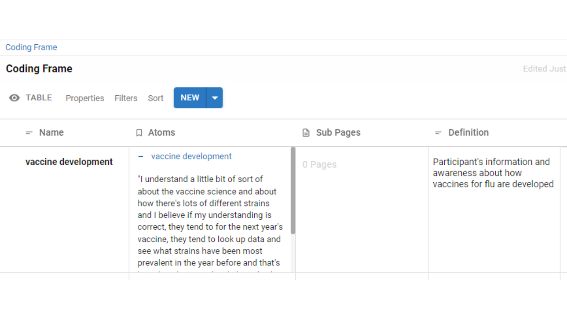This screenshot has height=319, width=567.
Task: Click the Atoms cell scrollbar
Action: tap(293, 191)
